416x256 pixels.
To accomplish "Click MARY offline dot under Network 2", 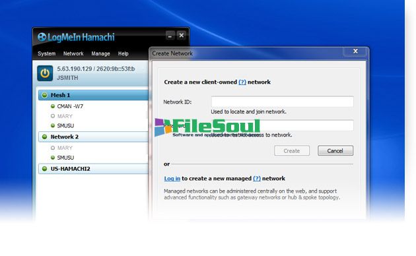I will pyautogui.click(x=53, y=148).
